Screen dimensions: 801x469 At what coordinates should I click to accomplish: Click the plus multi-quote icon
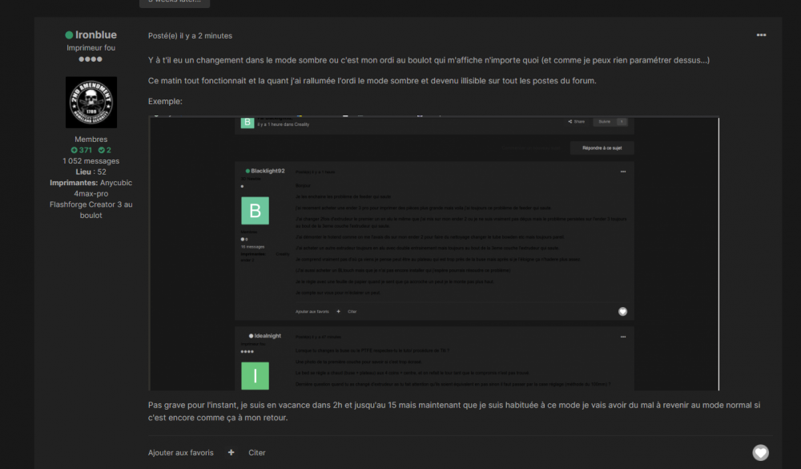pos(231,452)
